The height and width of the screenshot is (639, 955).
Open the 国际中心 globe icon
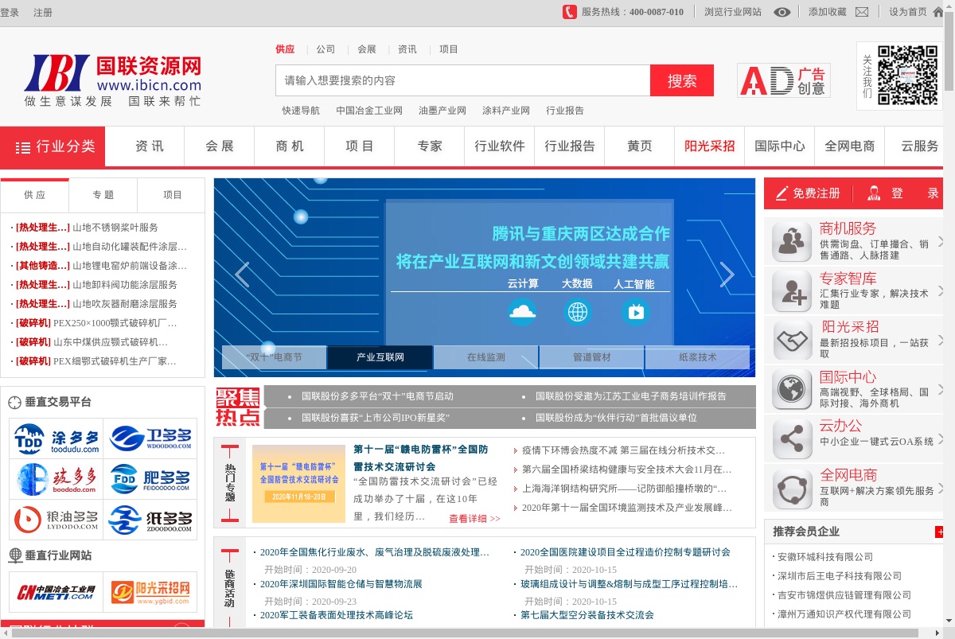792,389
